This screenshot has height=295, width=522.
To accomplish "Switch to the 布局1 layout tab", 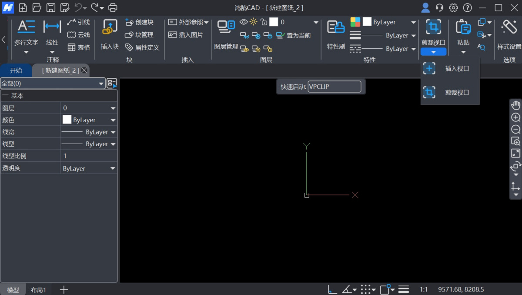I will click(38, 289).
